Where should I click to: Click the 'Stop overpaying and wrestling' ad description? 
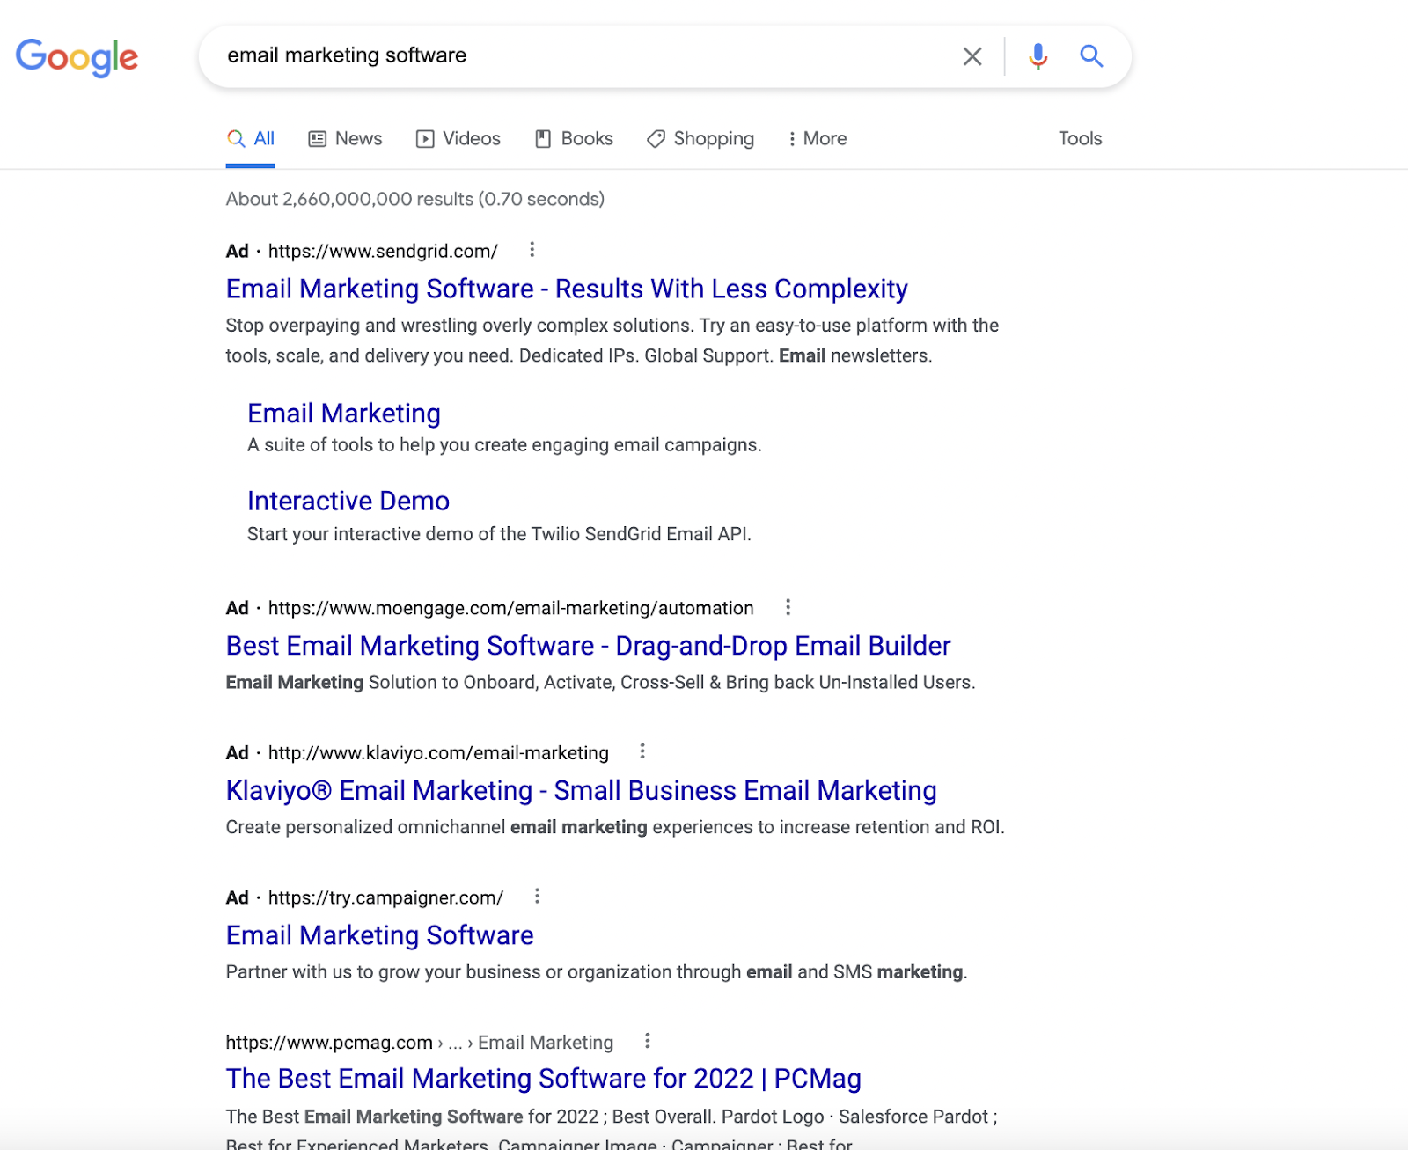[612, 341]
